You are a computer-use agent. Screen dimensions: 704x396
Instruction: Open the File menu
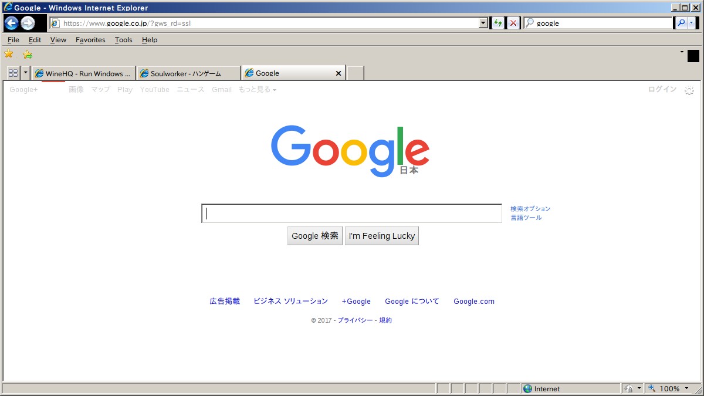click(x=13, y=40)
